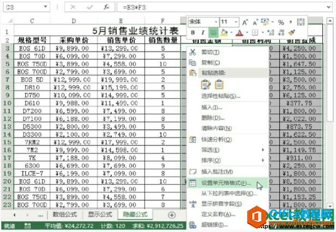Choose 插入批注(M) from the context menu

[x=227, y=172]
